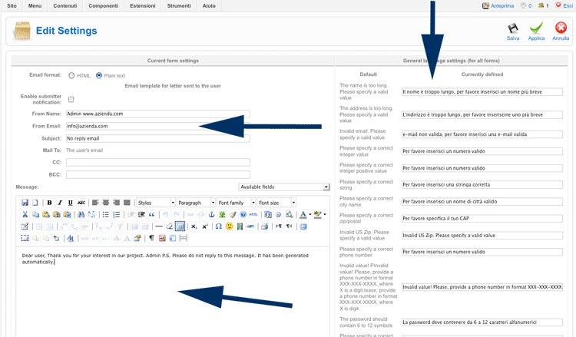Click the superscript icon

click(x=204, y=226)
